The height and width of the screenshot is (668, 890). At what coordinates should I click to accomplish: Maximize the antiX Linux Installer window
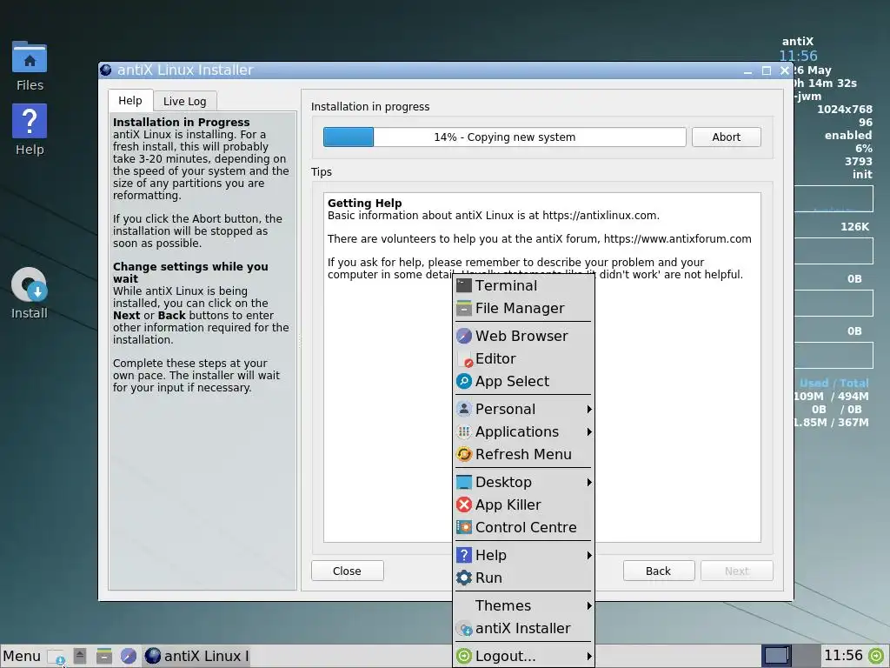pos(767,70)
